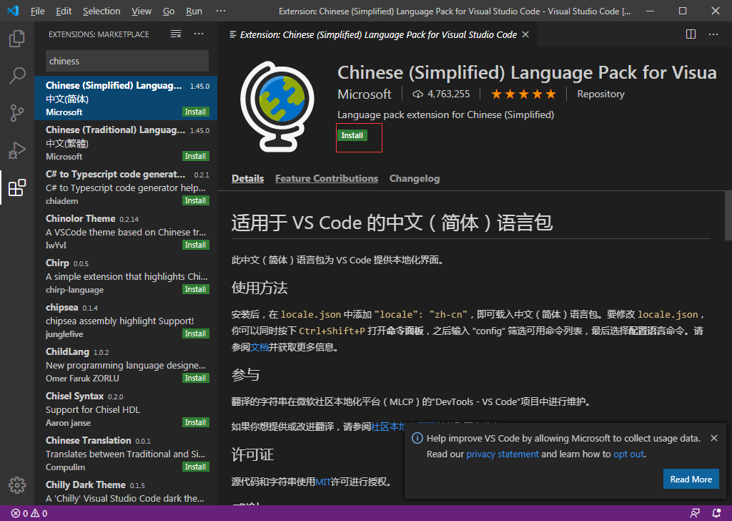
Task: Install the ChildLang extension
Action: pos(196,379)
